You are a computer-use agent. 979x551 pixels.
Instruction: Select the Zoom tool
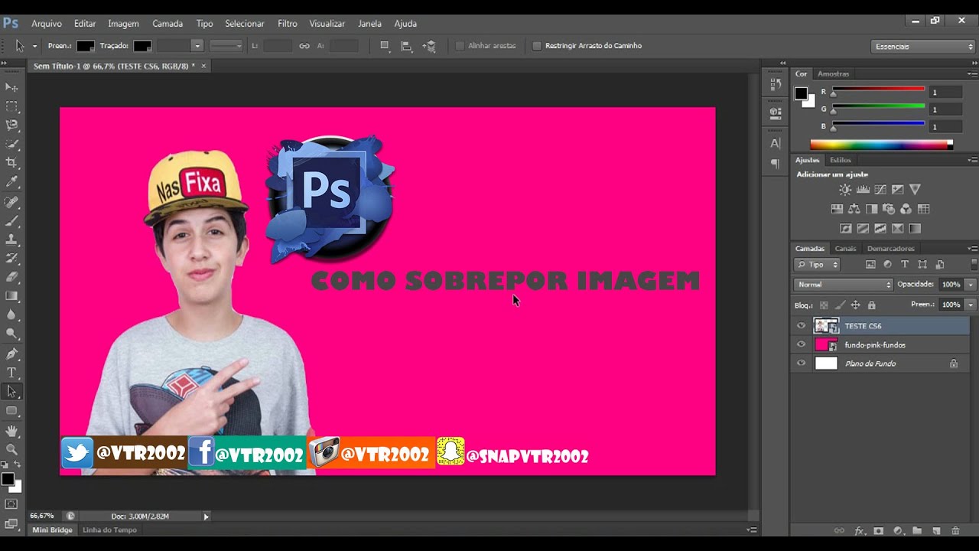(11, 450)
